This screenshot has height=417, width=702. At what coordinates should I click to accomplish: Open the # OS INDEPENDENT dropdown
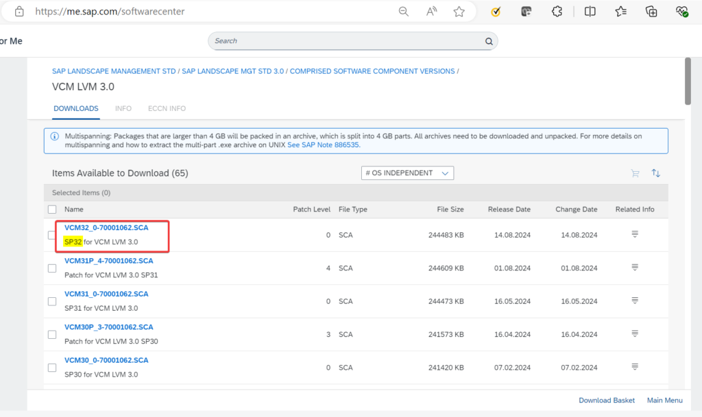407,173
